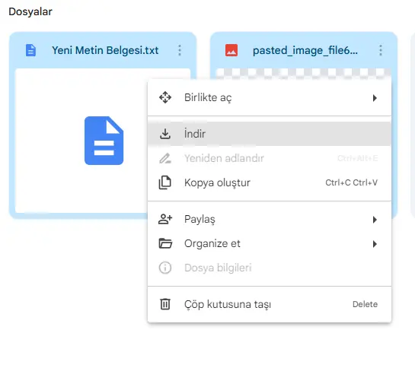
Task: Click the copy icon next to Kopya oluştur
Action: (165, 182)
